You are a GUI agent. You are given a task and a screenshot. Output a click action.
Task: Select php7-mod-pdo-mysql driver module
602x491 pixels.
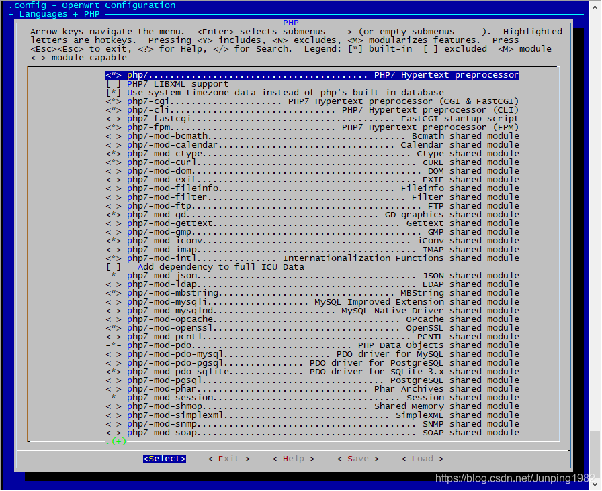click(312, 354)
